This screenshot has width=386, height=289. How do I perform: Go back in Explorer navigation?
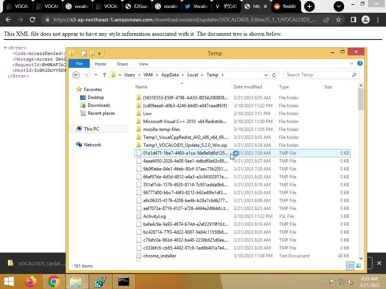(76, 75)
